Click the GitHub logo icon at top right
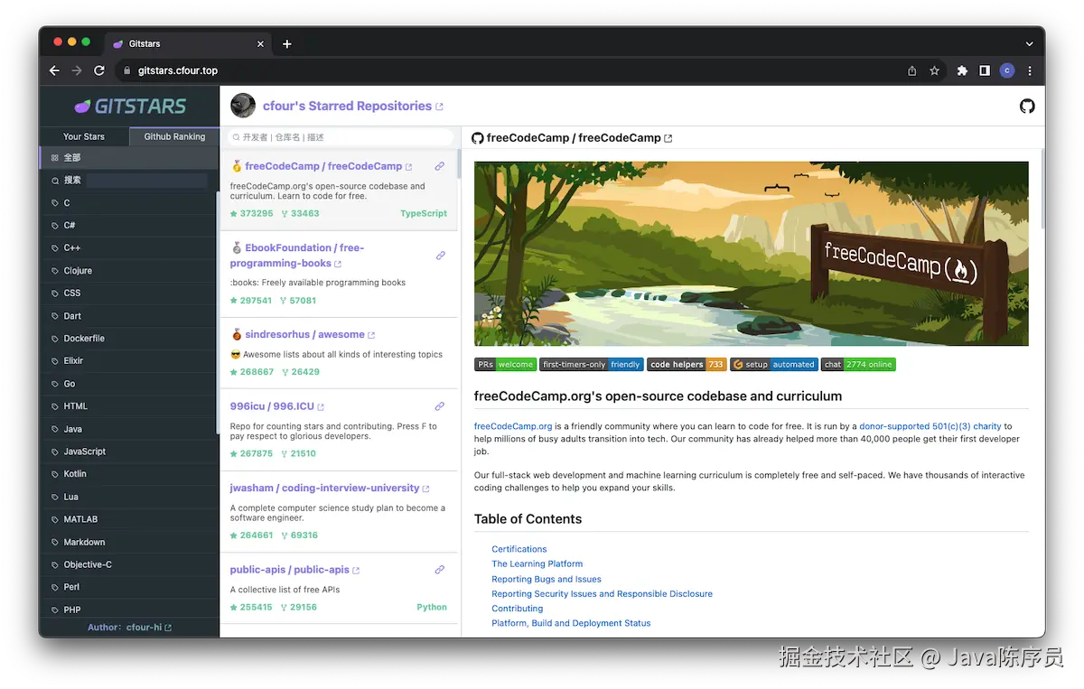This screenshot has width=1084, height=689. pos(1027,107)
